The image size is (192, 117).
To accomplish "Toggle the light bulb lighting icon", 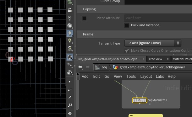I will point(70,33).
